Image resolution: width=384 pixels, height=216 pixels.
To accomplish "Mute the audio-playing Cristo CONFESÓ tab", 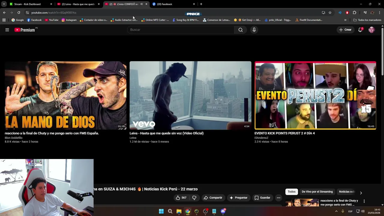I will 141,4.
